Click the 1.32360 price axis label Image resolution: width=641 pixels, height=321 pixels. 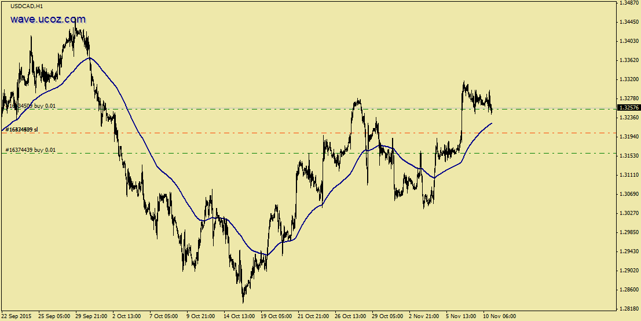629,118
